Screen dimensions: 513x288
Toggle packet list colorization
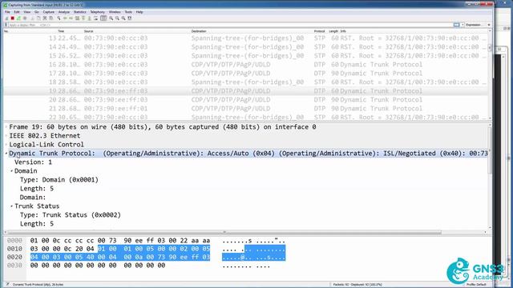tap(103, 18)
